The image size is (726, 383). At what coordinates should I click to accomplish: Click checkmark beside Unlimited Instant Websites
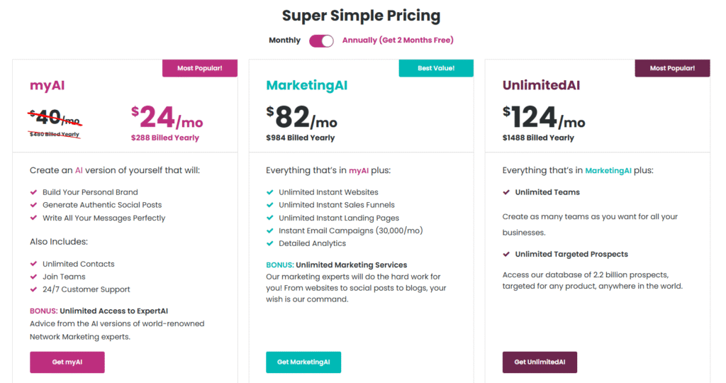coord(269,192)
